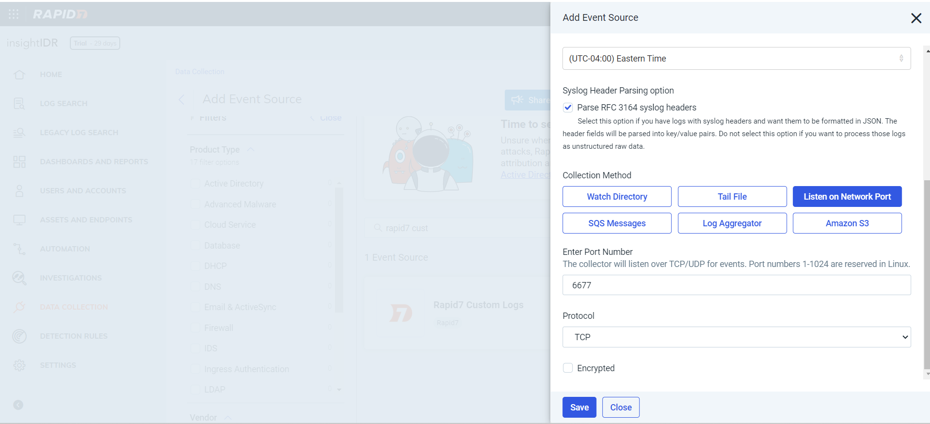
Task: Click the search magnifier icon
Action: (x=378, y=228)
